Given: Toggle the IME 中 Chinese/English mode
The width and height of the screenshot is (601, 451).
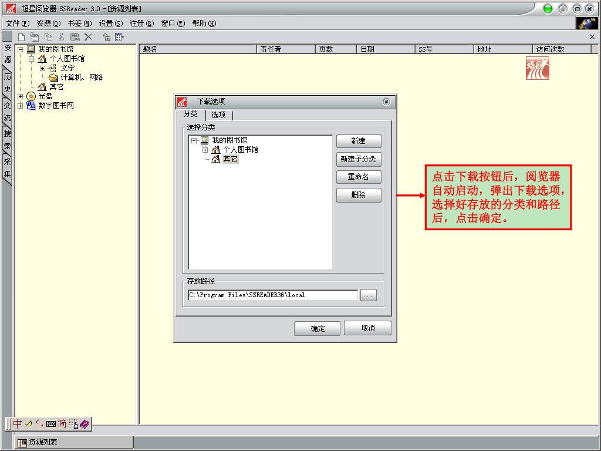Looking at the screenshot, I should click(x=17, y=423).
